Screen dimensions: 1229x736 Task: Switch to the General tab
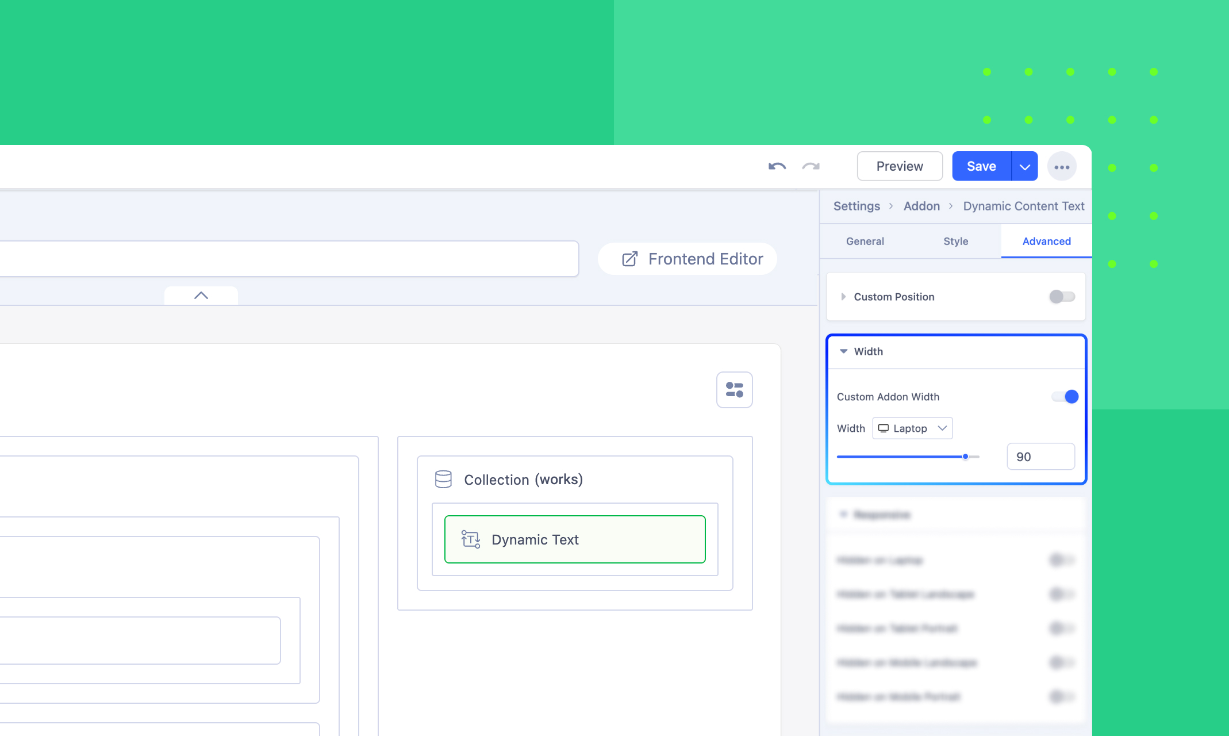865,241
